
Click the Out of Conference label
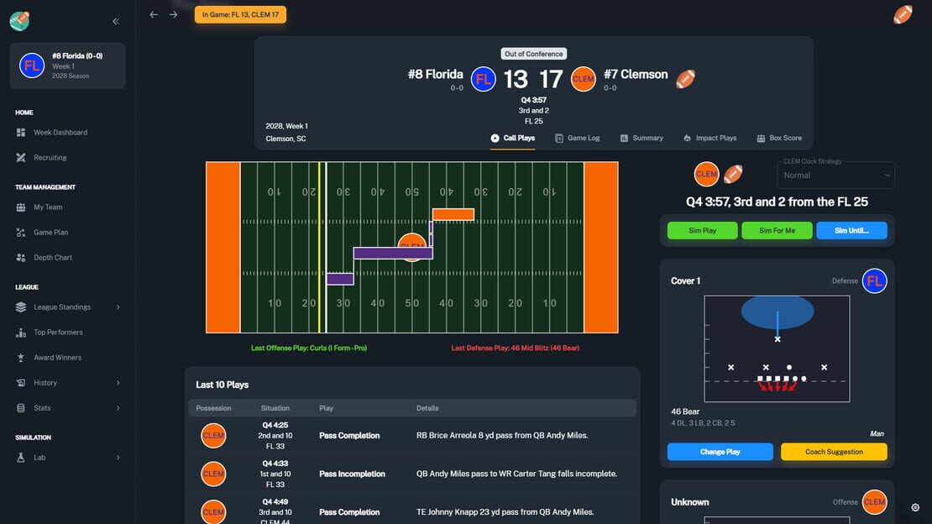tap(534, 54)
